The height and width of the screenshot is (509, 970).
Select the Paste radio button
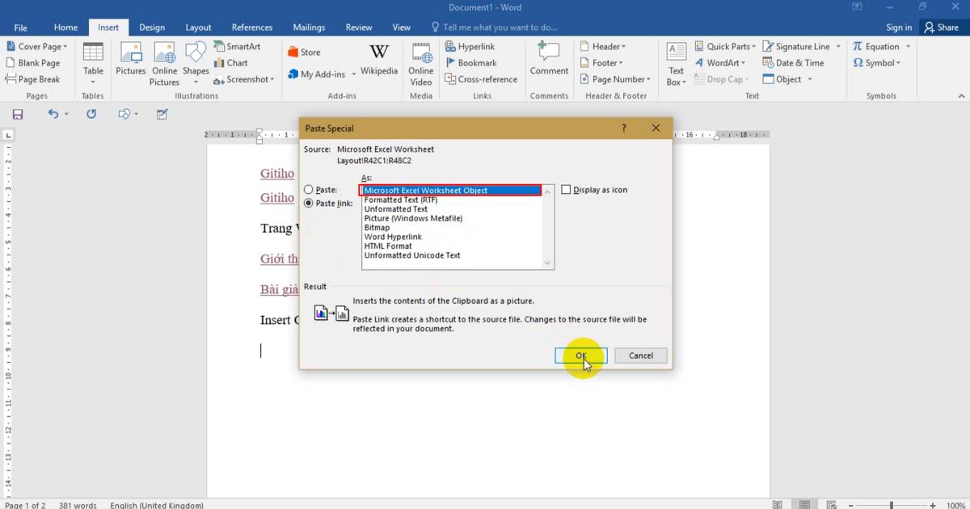click(308, 189)
